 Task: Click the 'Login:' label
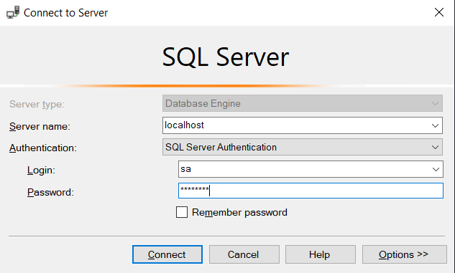click(x=41, y=170)
